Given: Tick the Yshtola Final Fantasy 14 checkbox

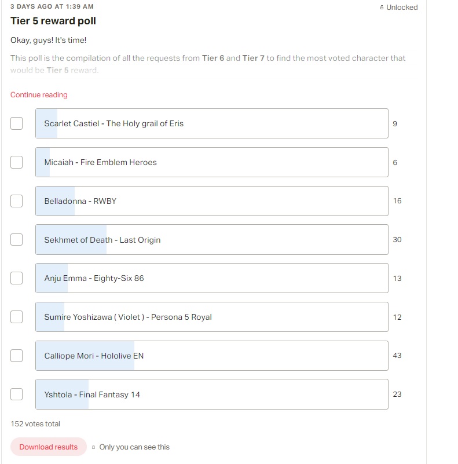Looking at the screenshot, I should 17,394.
